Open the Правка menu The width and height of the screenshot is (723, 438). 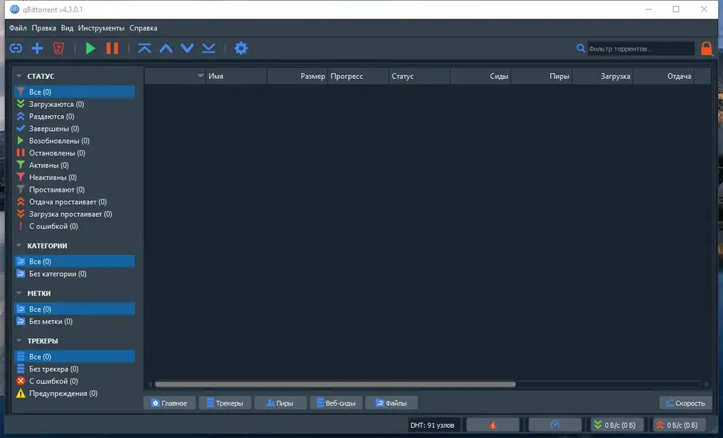click(x=44, y=28)
